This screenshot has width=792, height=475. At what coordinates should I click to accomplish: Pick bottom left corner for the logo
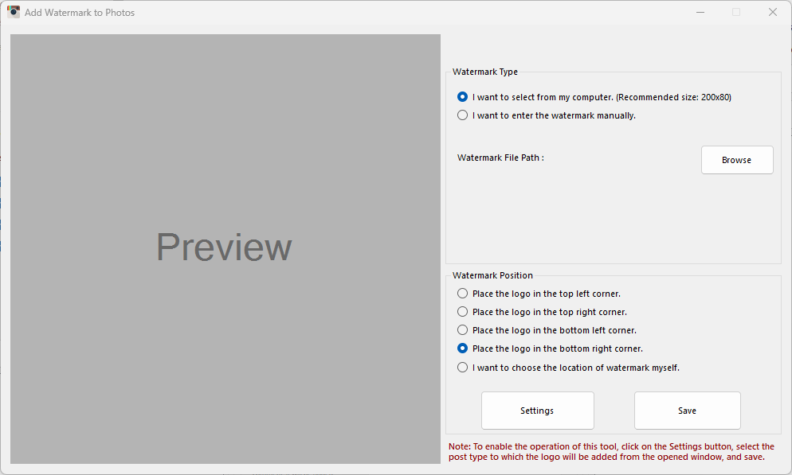click(463, 330)
